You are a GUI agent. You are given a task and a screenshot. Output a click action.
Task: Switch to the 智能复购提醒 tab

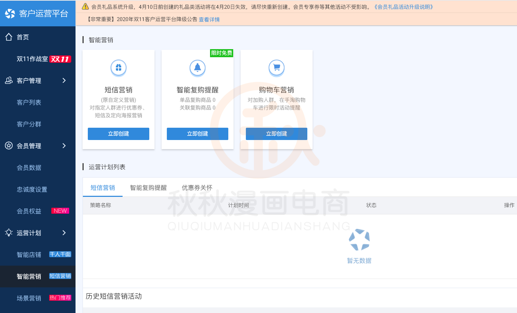click(148, 188)
